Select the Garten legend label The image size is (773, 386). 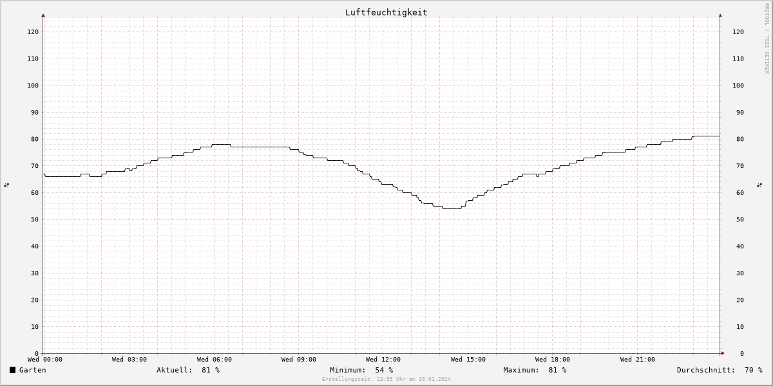[33, 370]
